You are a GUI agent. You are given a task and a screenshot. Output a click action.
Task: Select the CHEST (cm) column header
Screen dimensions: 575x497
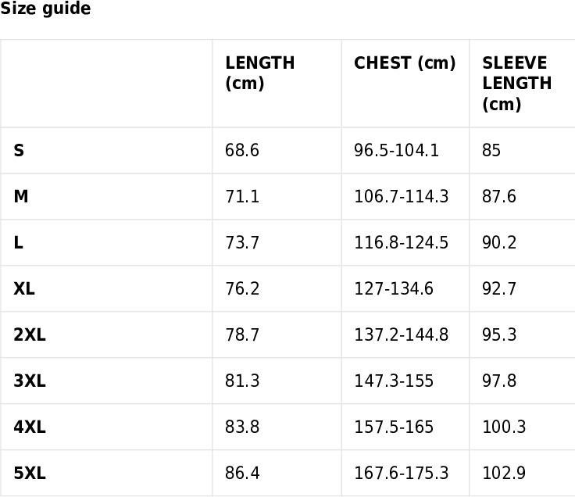pyautogui.click(x=405, y=63)
